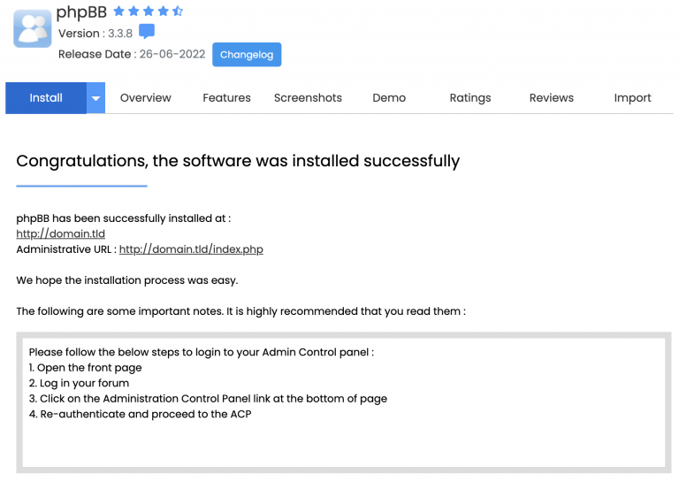
Task: Click the phpBB title text
Action: [x=81, y=12]
